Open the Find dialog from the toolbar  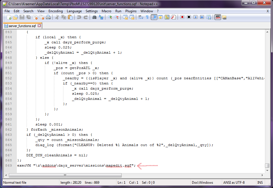[94, 17]
